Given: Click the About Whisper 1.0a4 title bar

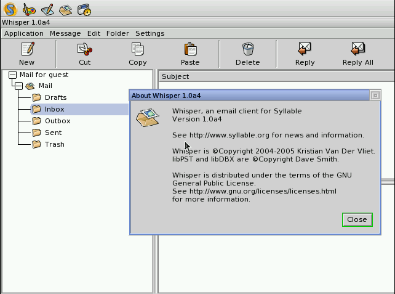Looking at the screenshot, I should tap(249, 96).
